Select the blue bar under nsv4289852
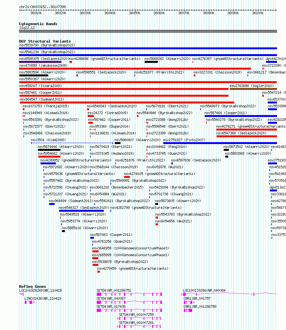 point(48,163)
